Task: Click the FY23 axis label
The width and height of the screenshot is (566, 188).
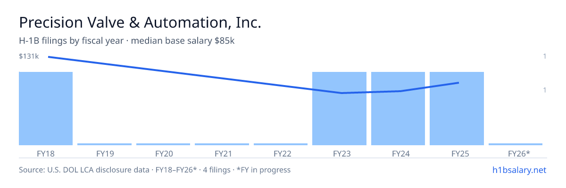Action: click(x=339, y=153)
